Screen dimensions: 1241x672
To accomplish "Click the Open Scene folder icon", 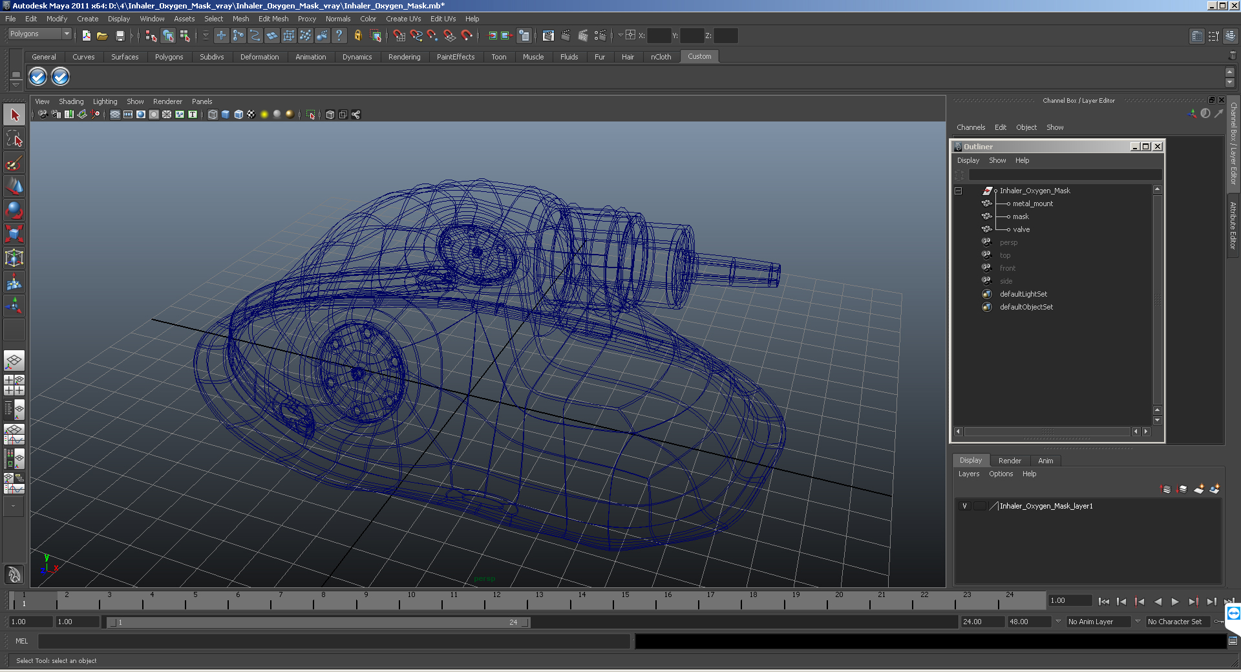I will [102, 36].
